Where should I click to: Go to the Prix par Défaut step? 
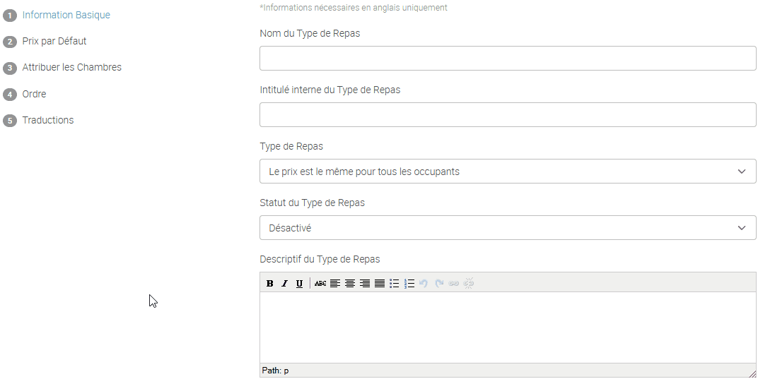tap(54, 41)
